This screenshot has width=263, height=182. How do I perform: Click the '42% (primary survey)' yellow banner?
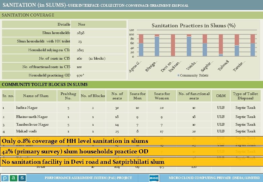point(131,151)
